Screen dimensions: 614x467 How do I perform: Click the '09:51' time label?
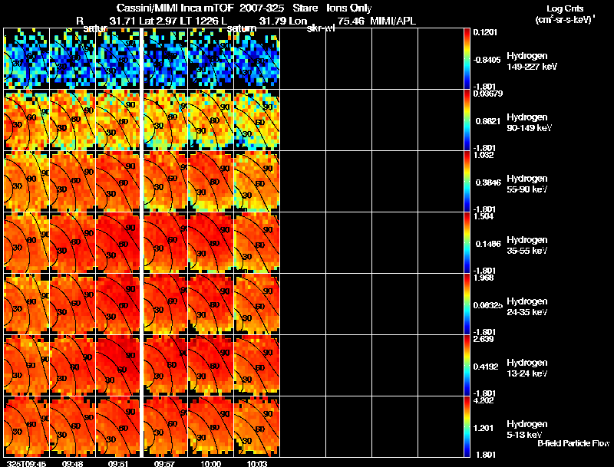click(117, 464)
